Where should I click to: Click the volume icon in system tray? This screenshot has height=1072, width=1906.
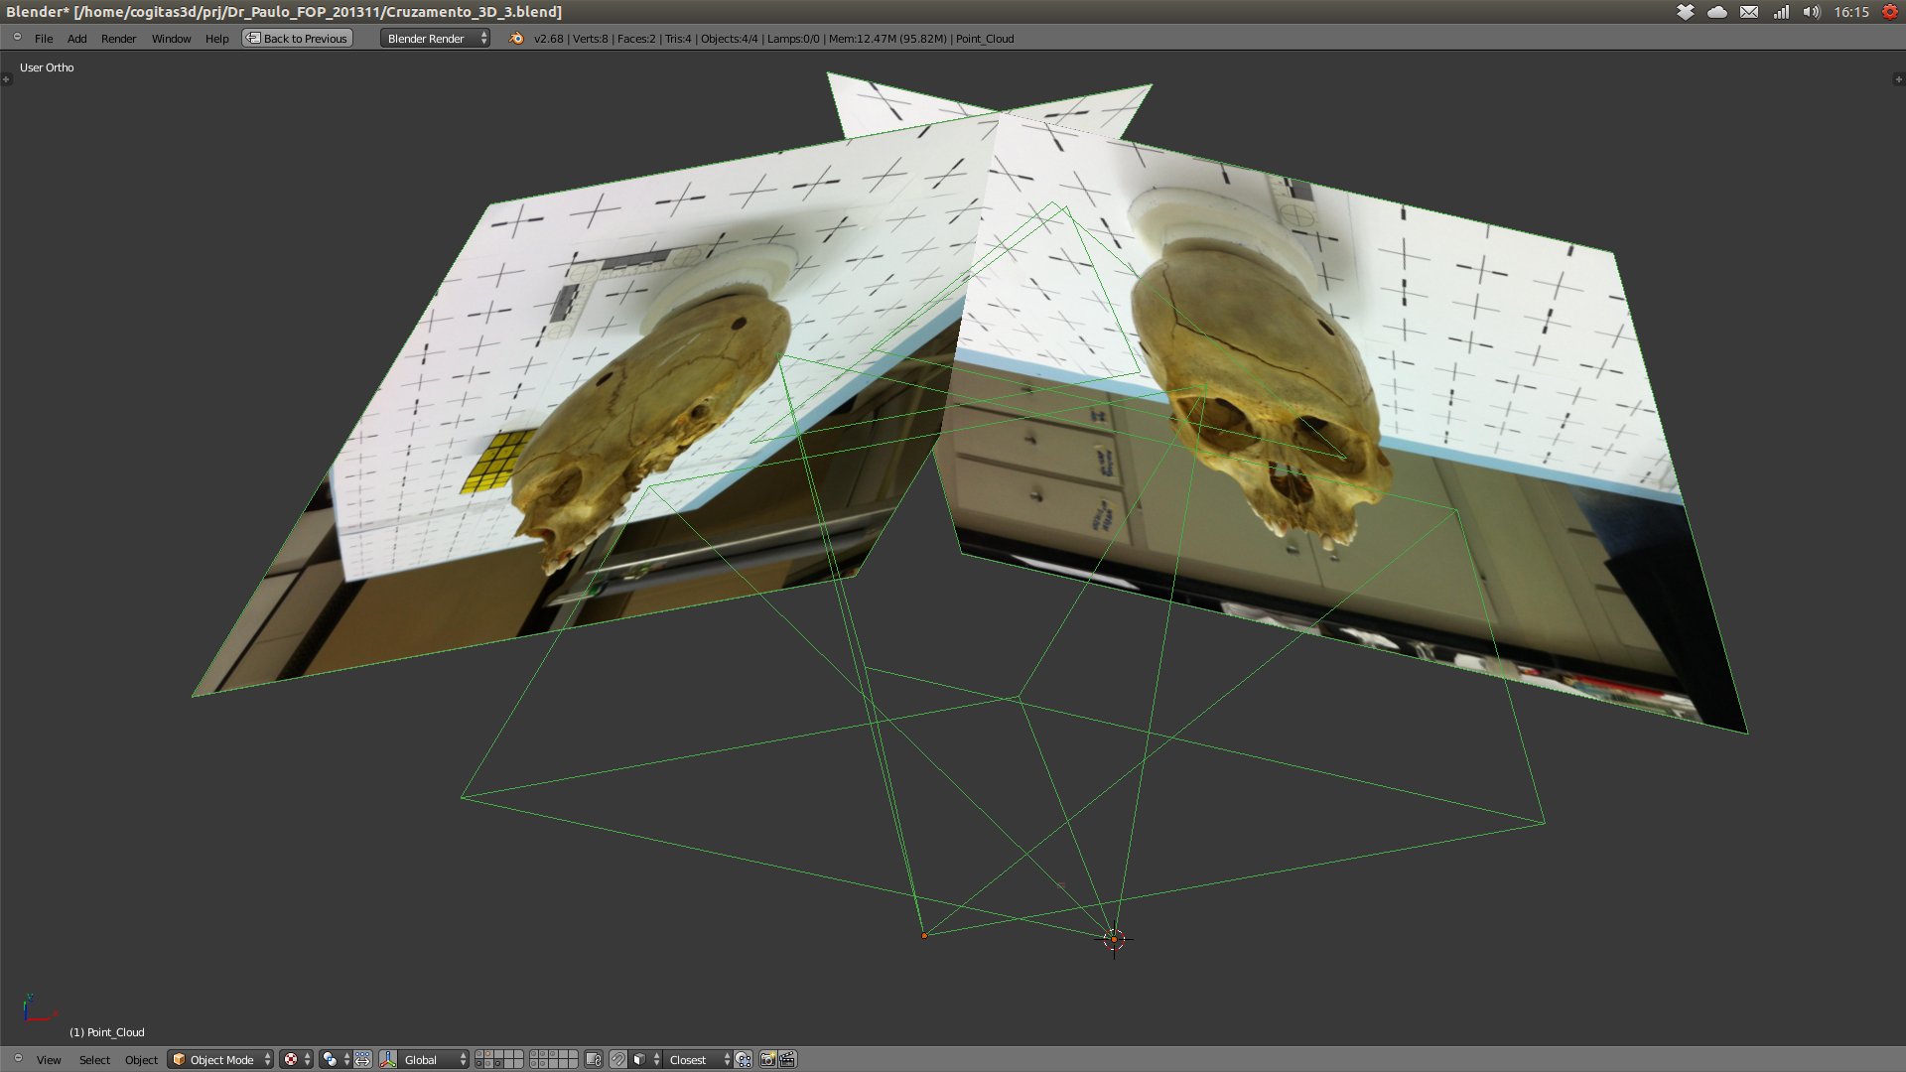pos(1812,12)
